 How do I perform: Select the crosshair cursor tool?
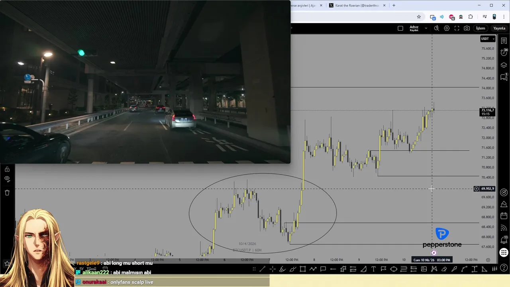[x=273, y=269]
